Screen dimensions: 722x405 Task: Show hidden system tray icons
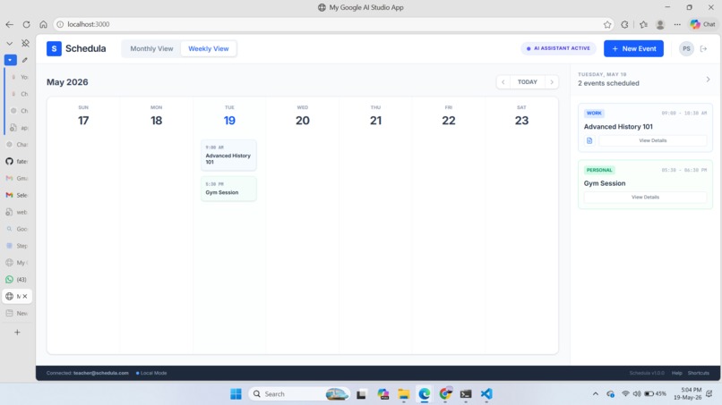[x=595, y=394]
